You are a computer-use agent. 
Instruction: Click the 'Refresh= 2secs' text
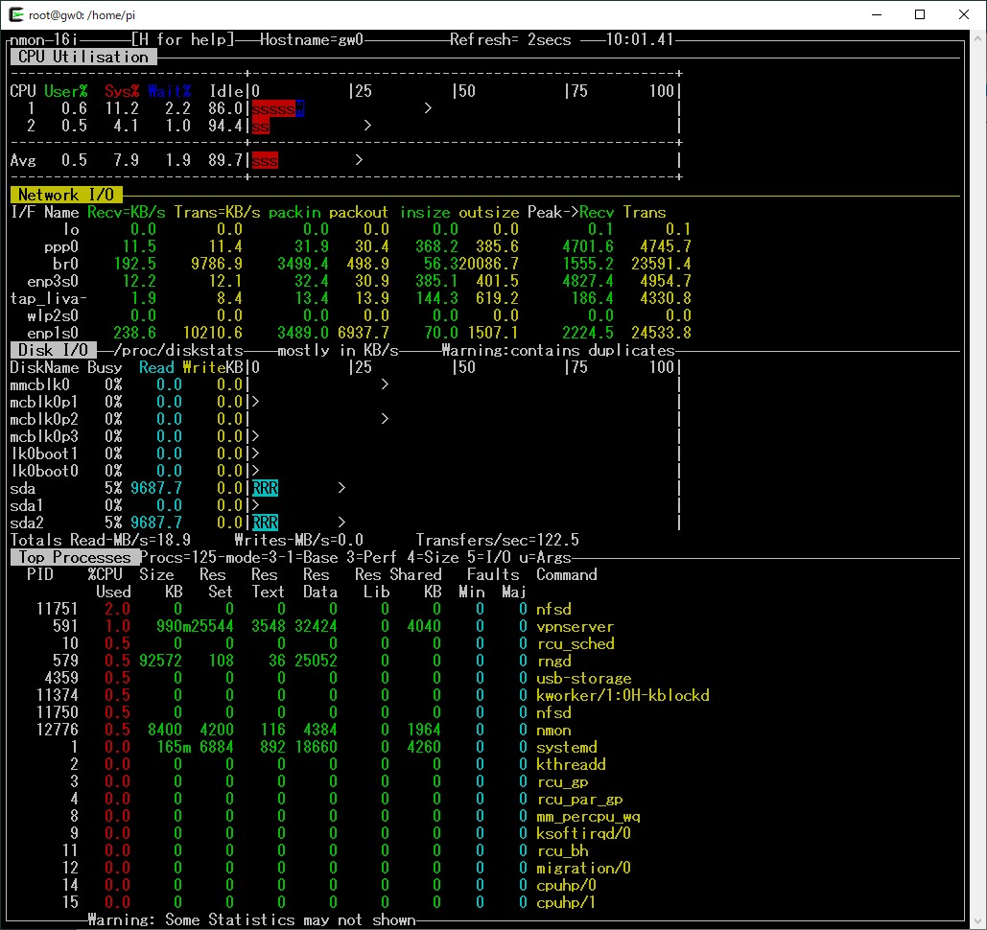(510, 39)
